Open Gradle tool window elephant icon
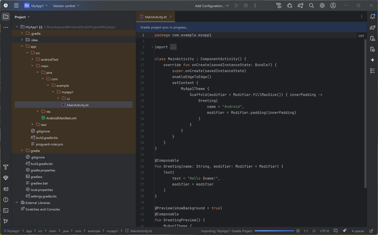This screenshot has width=378, height=235. [373, 28]
